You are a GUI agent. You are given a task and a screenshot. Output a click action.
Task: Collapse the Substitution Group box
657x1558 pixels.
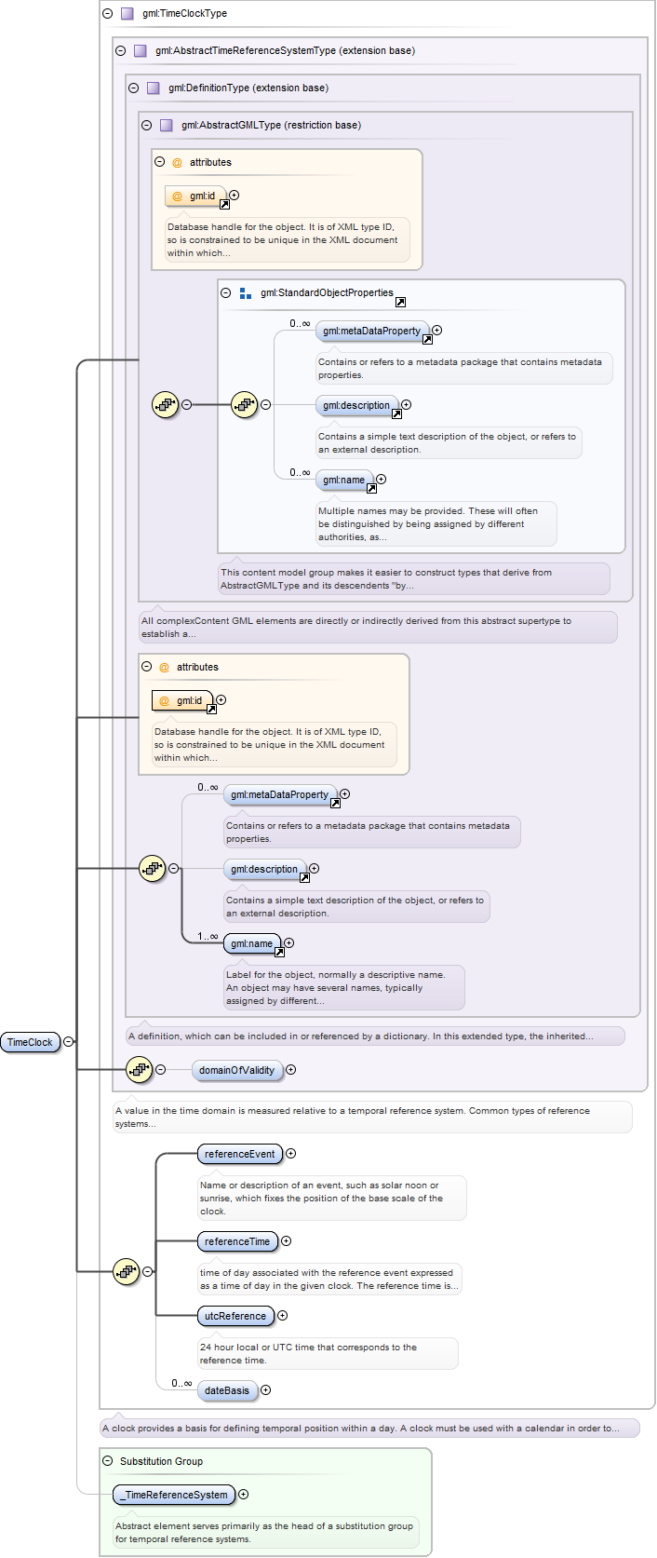tap(108, 1461)
